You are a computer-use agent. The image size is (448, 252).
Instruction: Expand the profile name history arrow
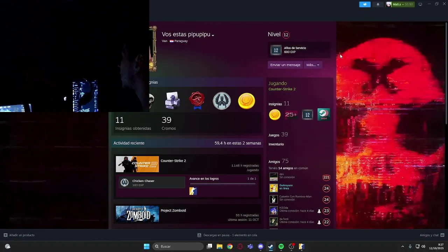pos(213,35)
